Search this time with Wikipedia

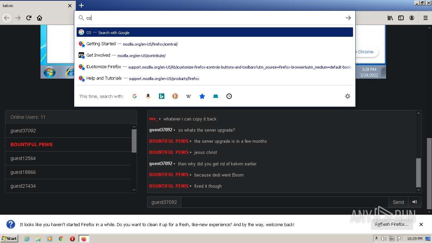[188, 96]
